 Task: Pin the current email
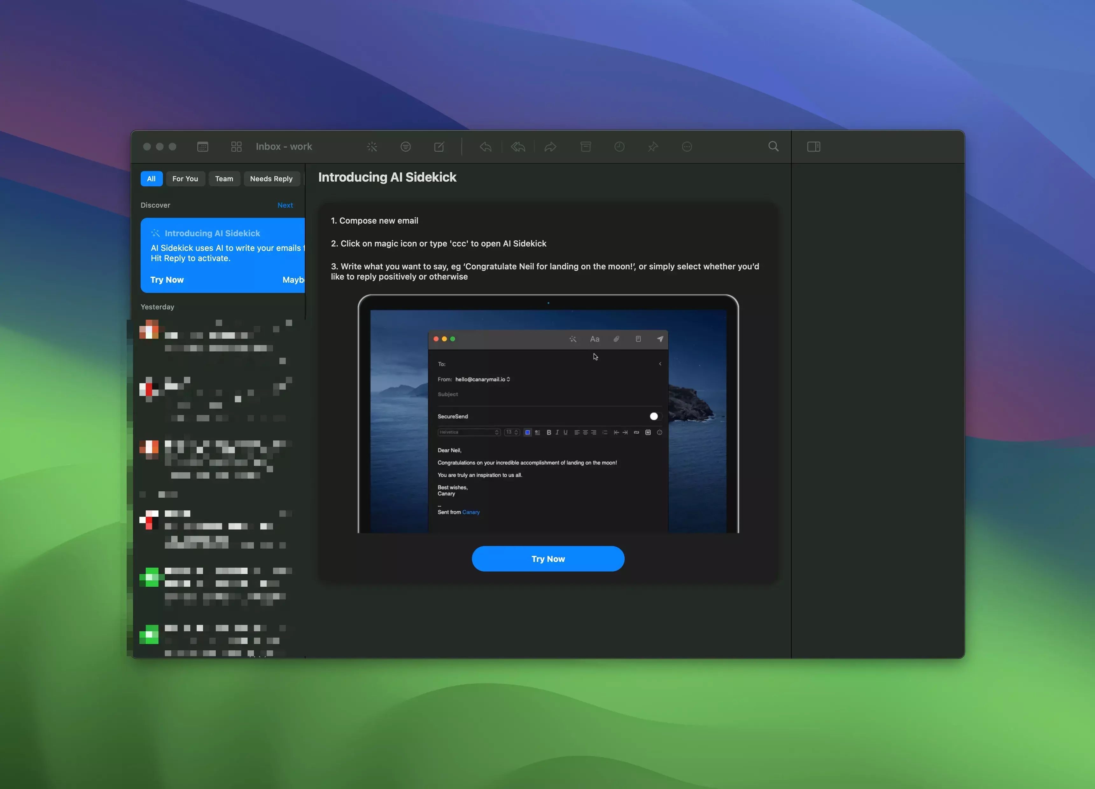tap(653, 147)
